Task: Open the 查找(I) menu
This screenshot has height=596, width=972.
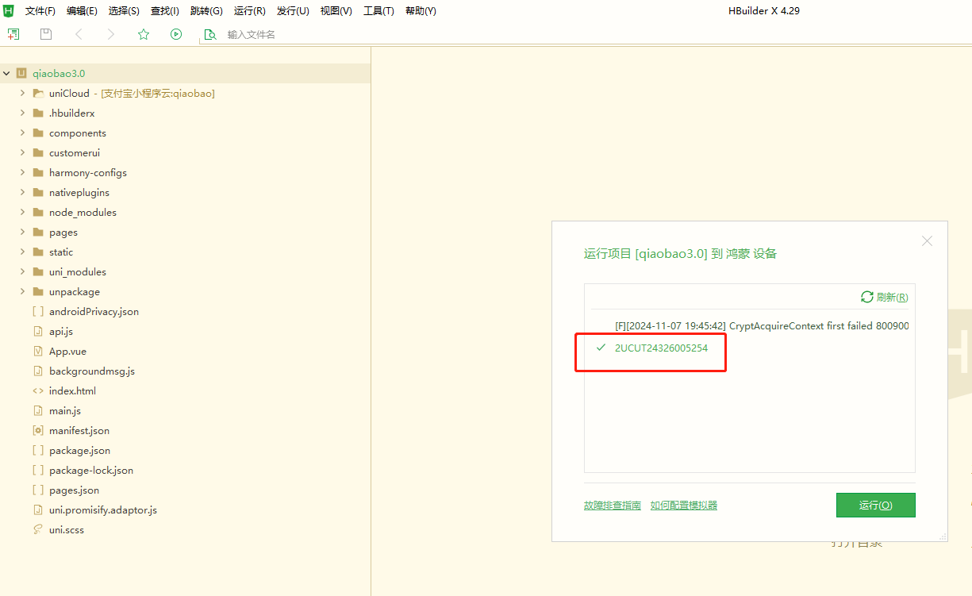Action: click(x=165, y=11)
